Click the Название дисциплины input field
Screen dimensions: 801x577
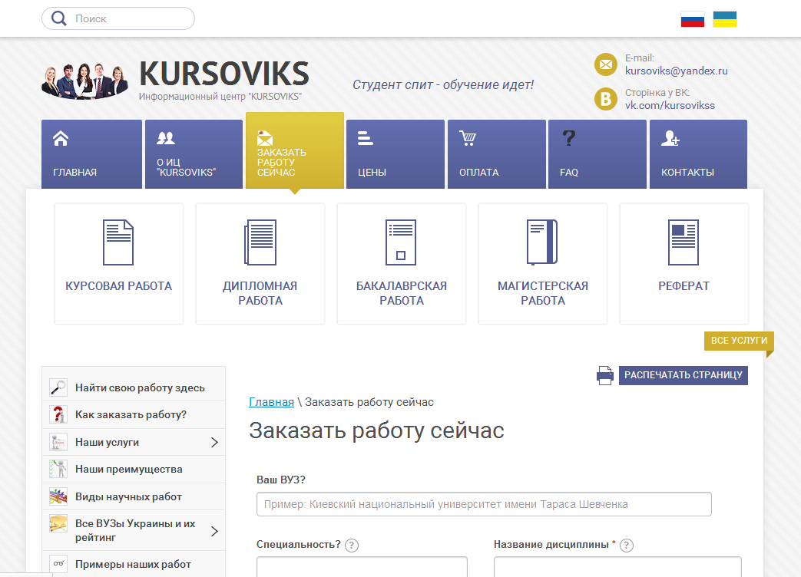tap(617, 567)
